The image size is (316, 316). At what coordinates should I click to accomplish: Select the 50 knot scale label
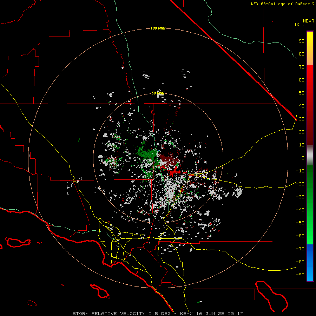tap(302, 93)
